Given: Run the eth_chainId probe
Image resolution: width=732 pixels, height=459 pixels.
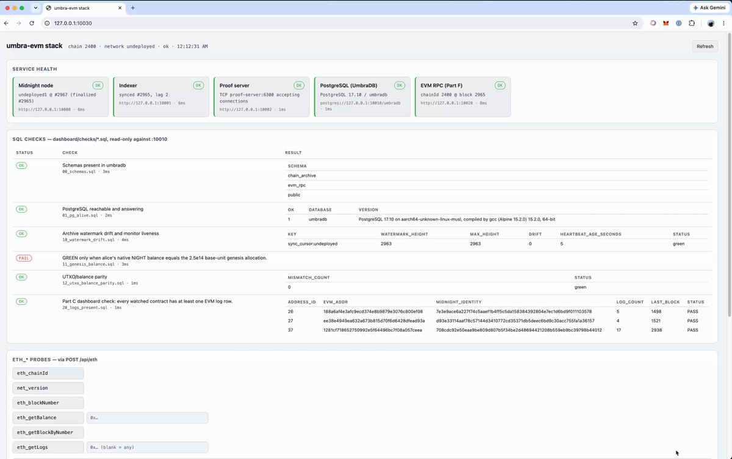Looking at the screenshot, I should click(x=48, y=373).
